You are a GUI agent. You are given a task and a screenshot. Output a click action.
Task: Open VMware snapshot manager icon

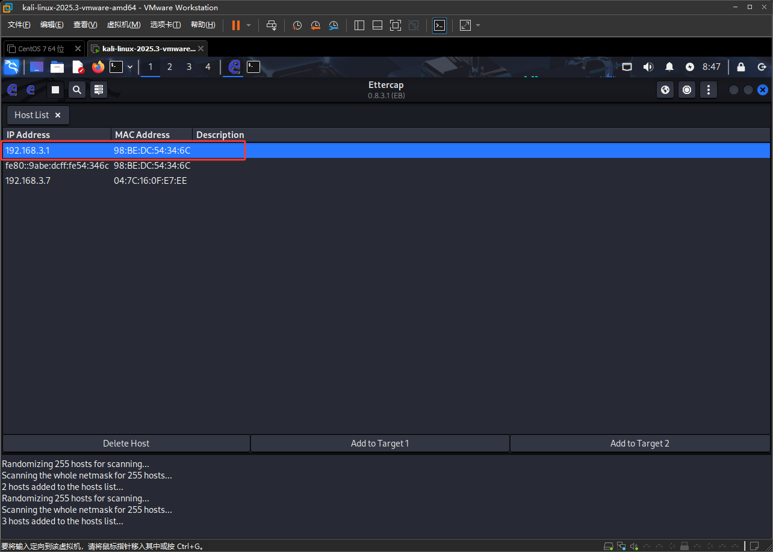pyautogui.click(x=334, y=25)
